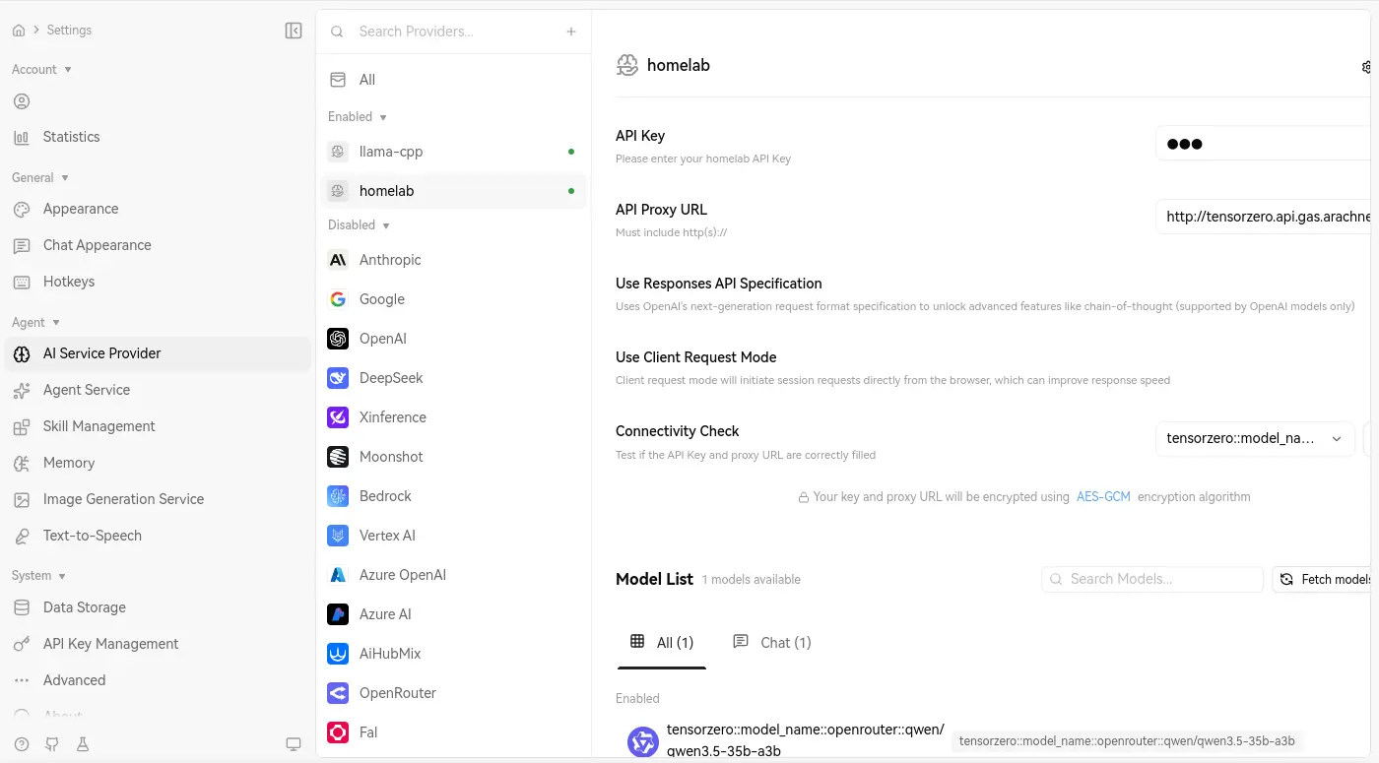The height and width of the screenshot is (763, 1379).
Task: Click the Search Models input field
Action: (1152, 580)
